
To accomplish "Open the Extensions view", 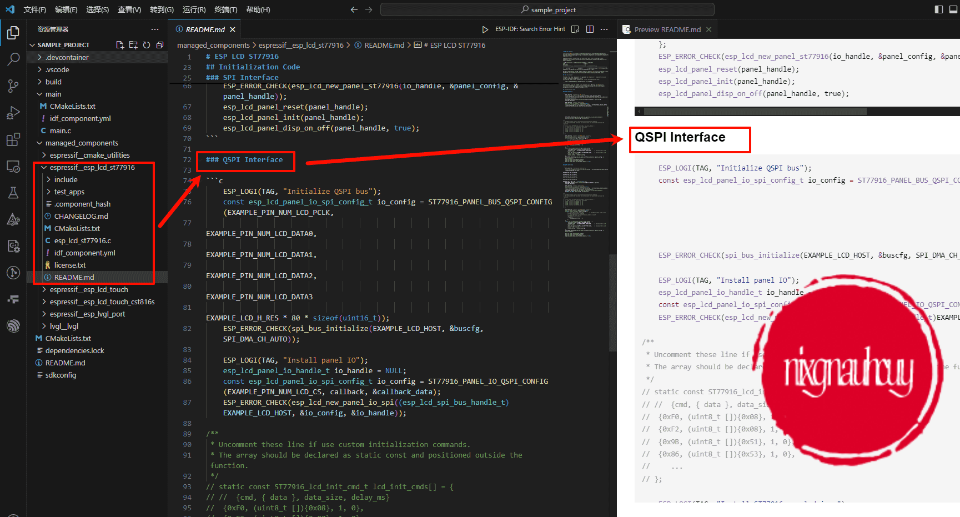I will point(13,139).
